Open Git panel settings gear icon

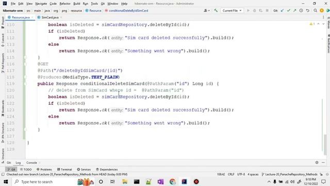point(317,162)
